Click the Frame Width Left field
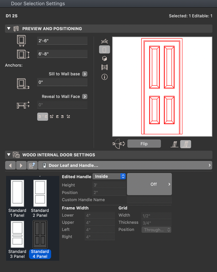This screenshot has height=272, width=217. (100, 230)
